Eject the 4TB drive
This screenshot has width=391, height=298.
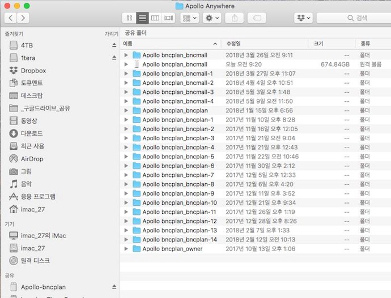[114, 45]
